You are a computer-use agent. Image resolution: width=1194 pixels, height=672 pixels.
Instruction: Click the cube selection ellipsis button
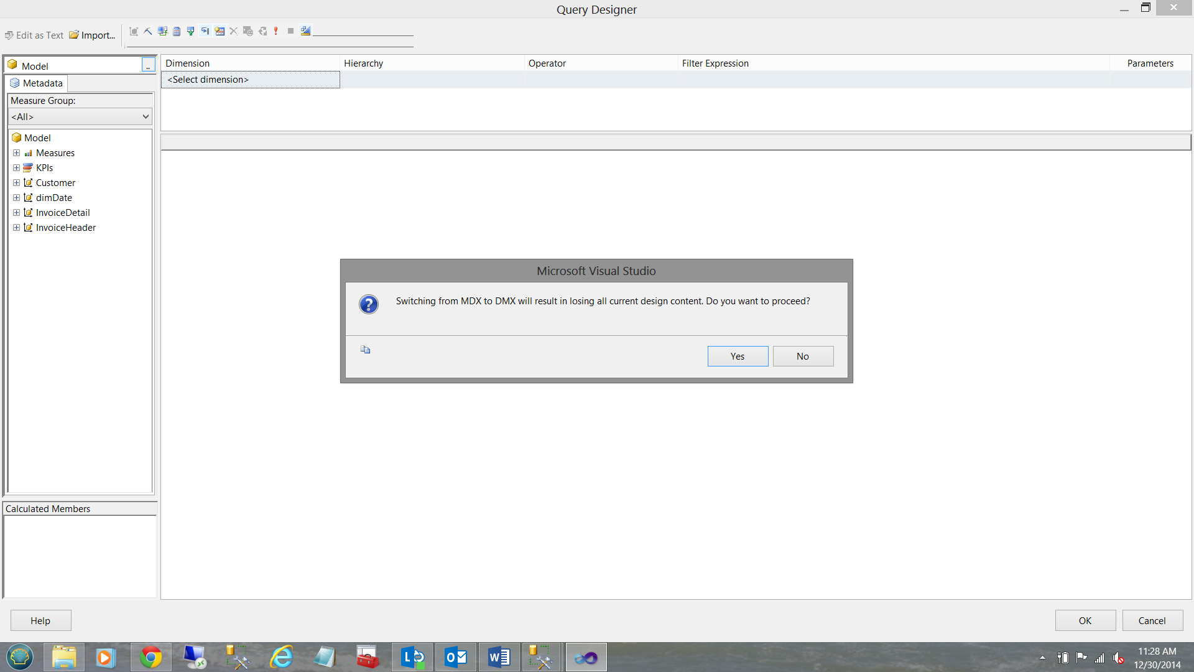[x=148, y=65]
